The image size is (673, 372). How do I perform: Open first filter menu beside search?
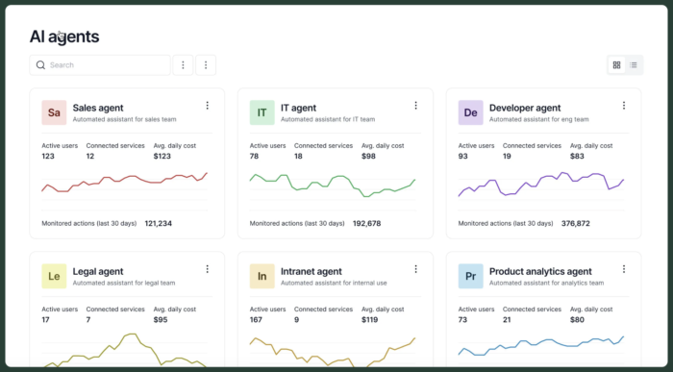point(183,65)
